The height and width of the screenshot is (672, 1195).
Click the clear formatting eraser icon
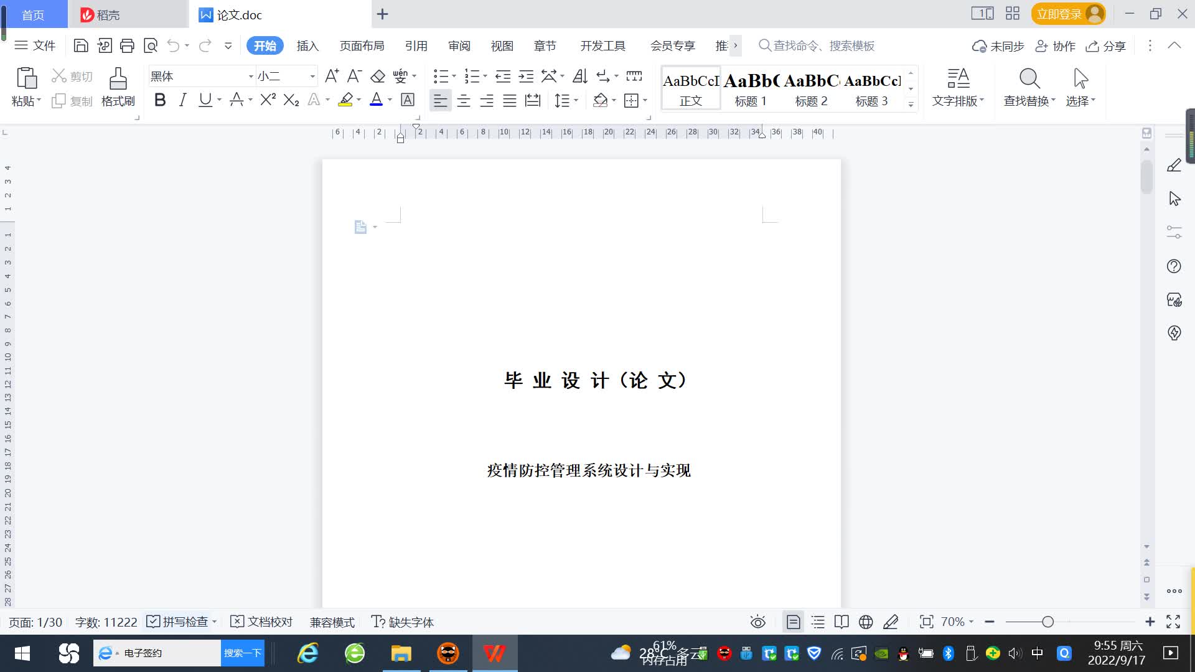tap(378, 77)
